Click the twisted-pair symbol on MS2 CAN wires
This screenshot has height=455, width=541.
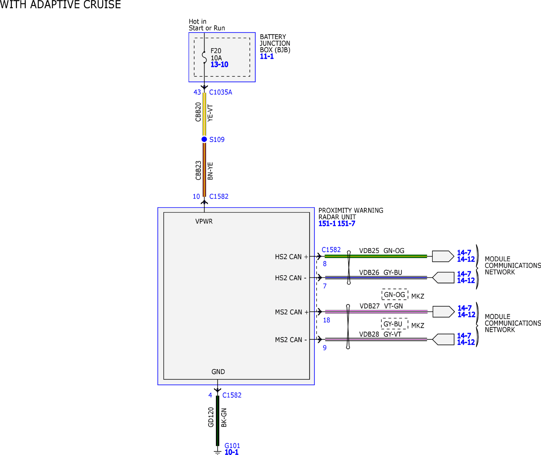348,327
